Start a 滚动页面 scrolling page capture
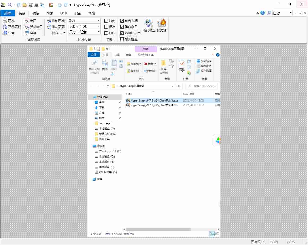 [x=56, y=27]
